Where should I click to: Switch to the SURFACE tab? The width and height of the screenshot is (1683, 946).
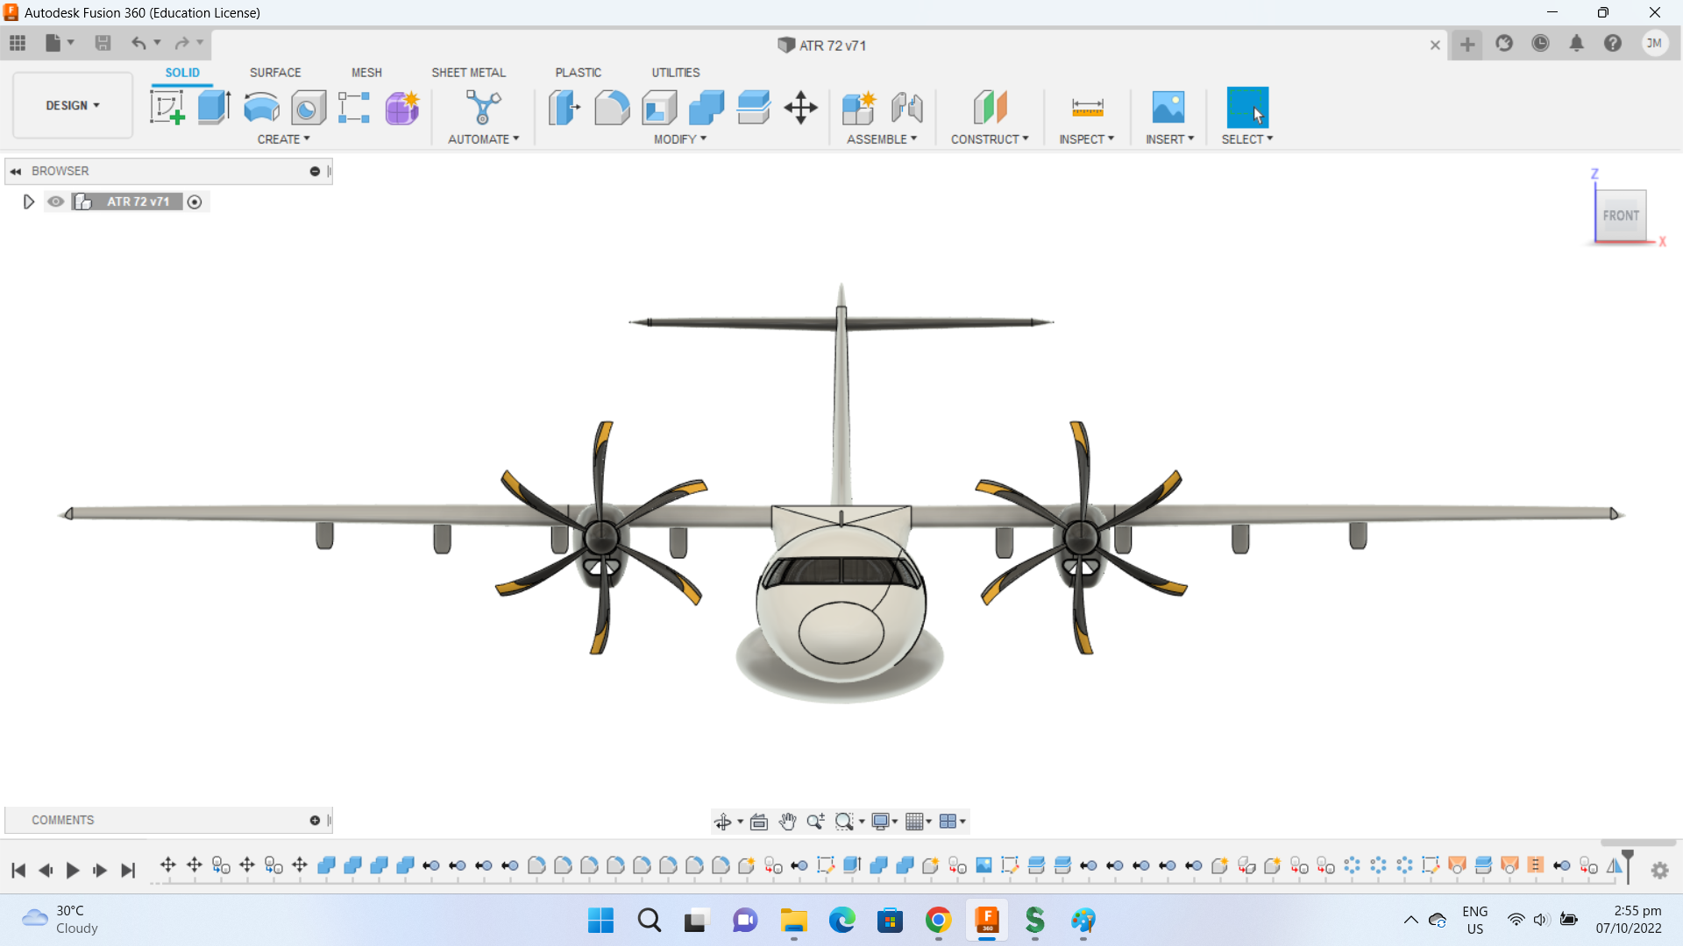point(275,73)
